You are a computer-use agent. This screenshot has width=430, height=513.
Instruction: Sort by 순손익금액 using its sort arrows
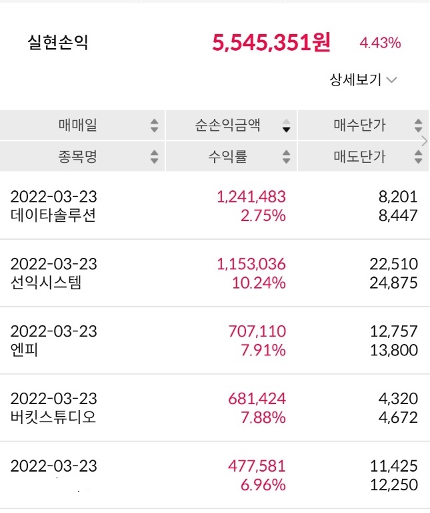point(286,126)
